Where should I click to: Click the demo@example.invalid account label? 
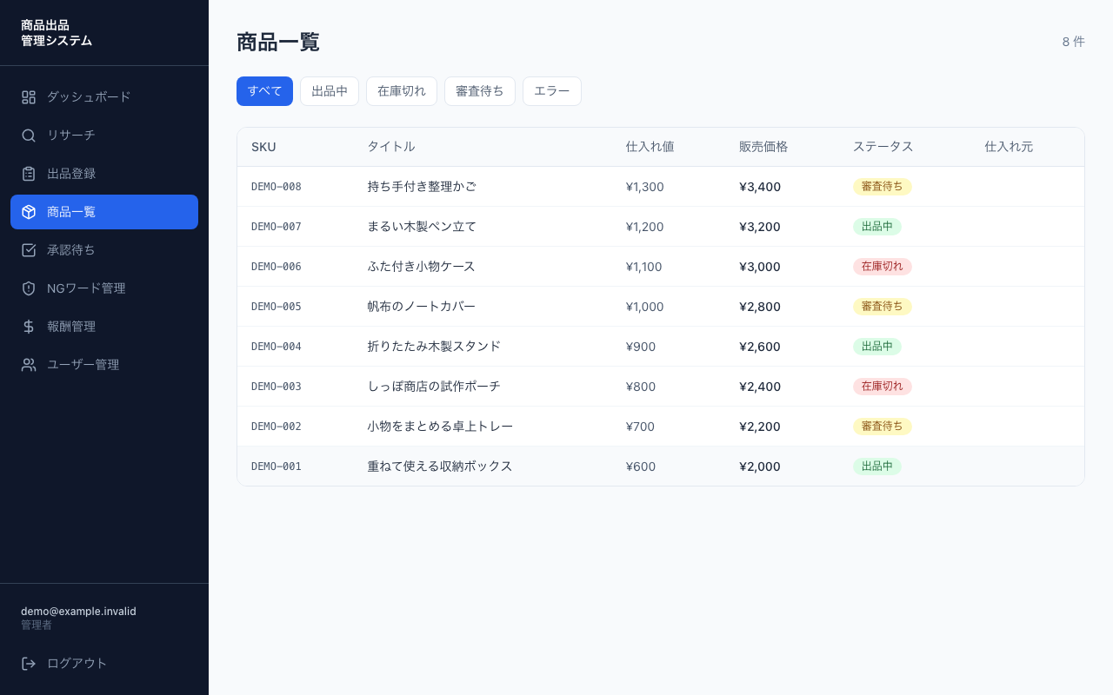(78, 612)
